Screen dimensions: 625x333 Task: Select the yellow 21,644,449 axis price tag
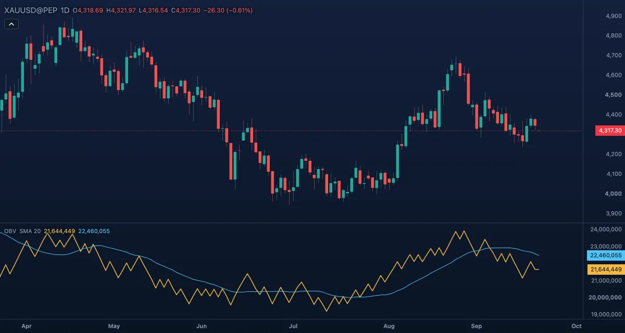[606, 270]
